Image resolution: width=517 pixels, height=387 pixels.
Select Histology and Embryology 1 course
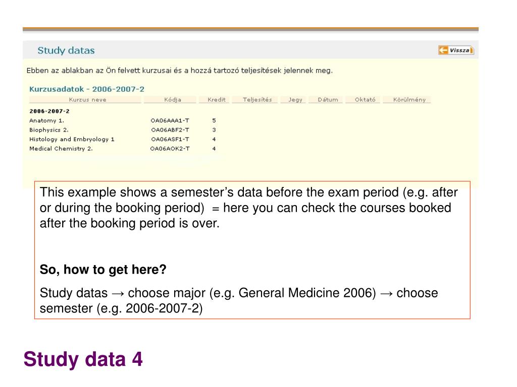[72, 139]
